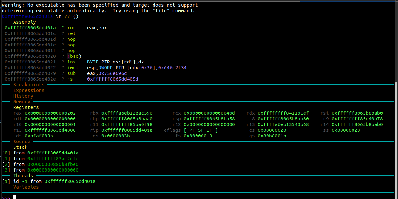The image size is (398, 199).
Task: Select the ret instruction line
Action: coord(40,33)
